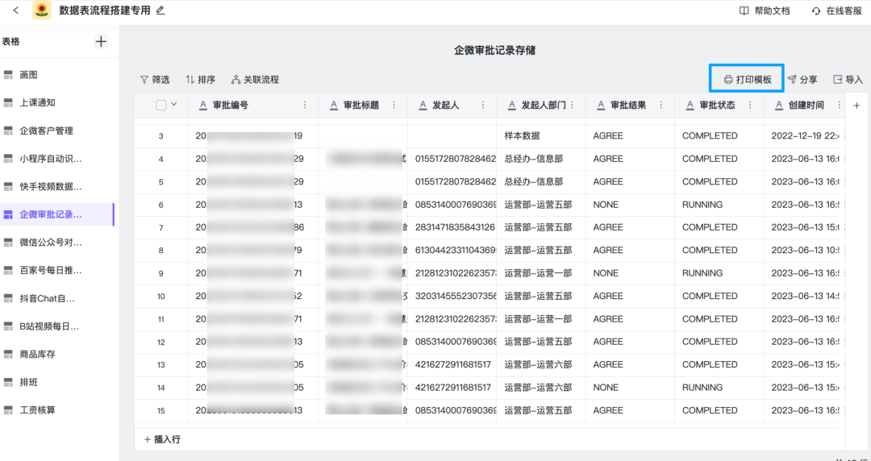Click the sunflower app logo

pos(42,10)
